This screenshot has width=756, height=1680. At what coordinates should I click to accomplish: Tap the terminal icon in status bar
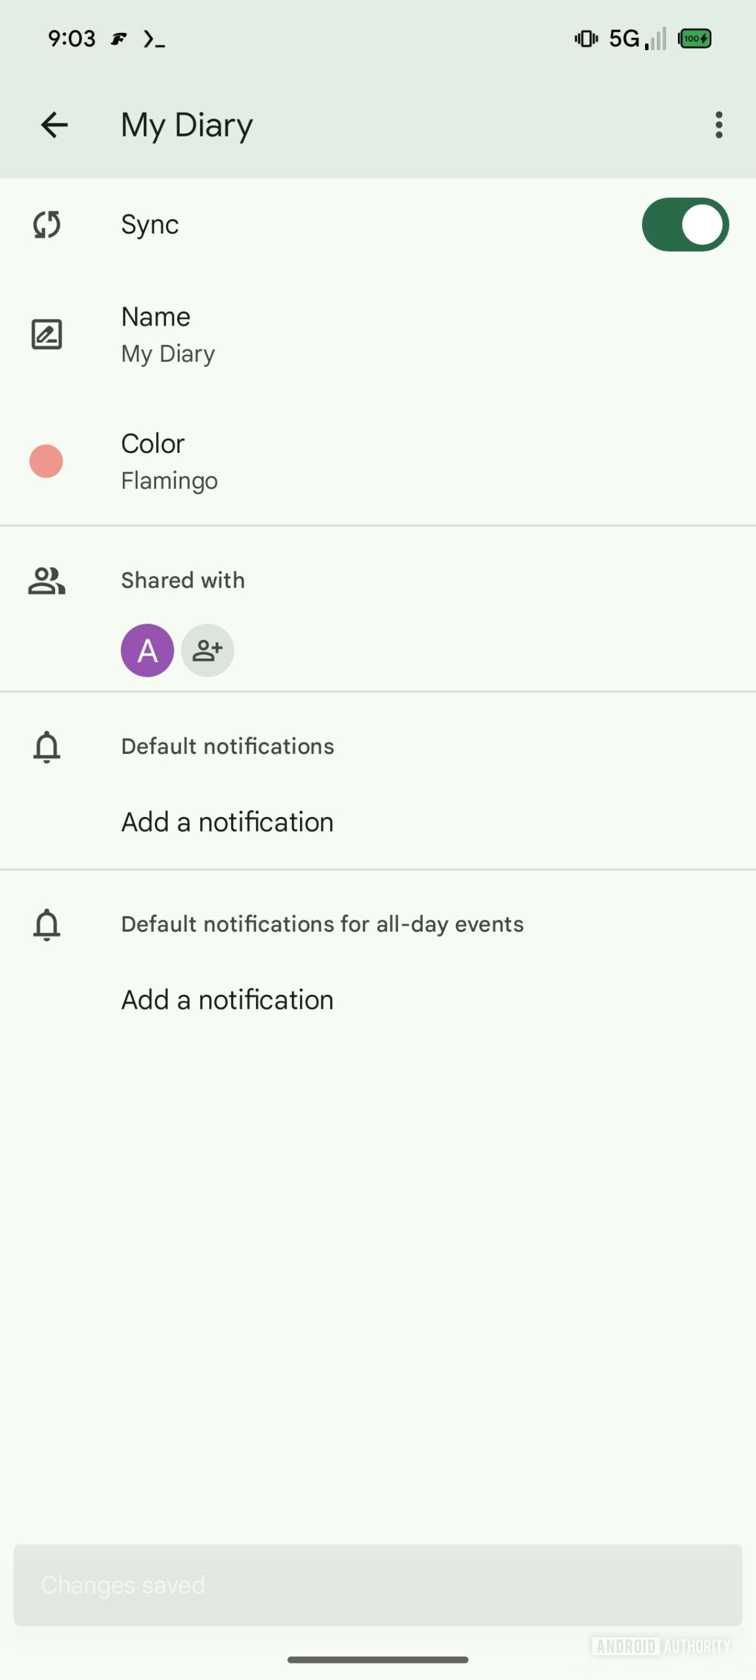(x=154, y=39)
